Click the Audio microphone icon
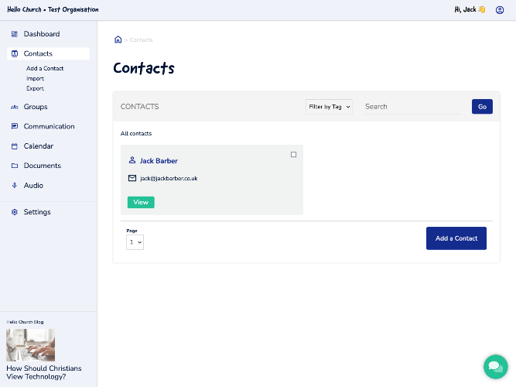 tap(15, 186)
